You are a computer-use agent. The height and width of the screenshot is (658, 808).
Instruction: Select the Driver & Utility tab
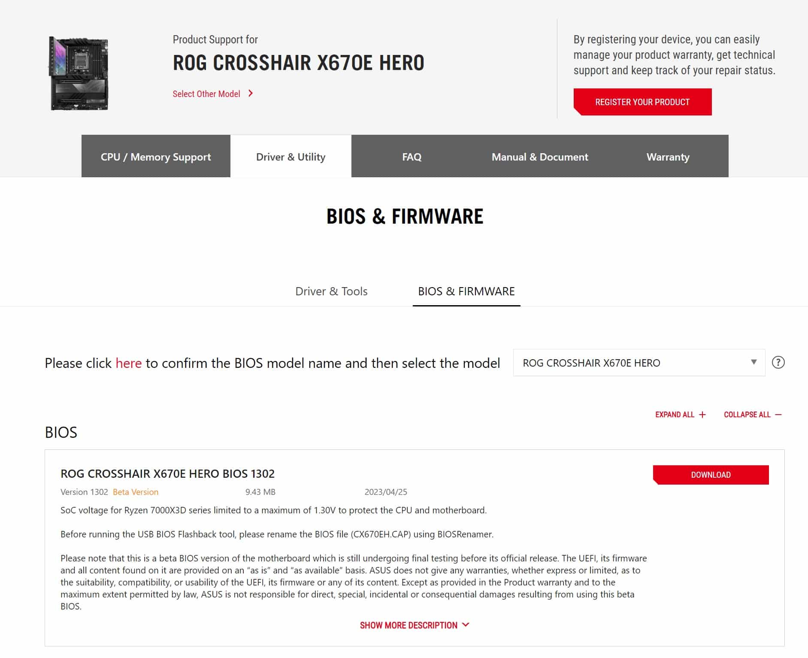[291, 157]
